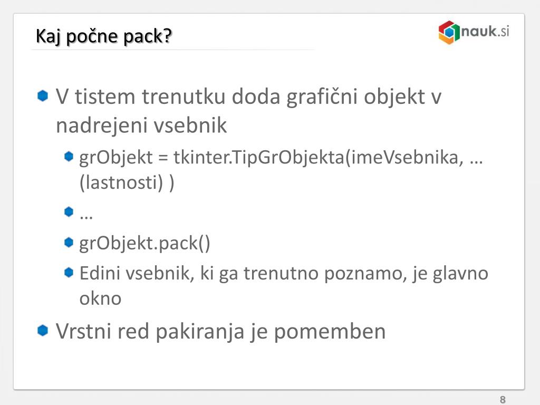Click the hexagon bullet before the ellipsis line
Image resolution: width=540 pixels, height=405 pixels.
point(69,211)
